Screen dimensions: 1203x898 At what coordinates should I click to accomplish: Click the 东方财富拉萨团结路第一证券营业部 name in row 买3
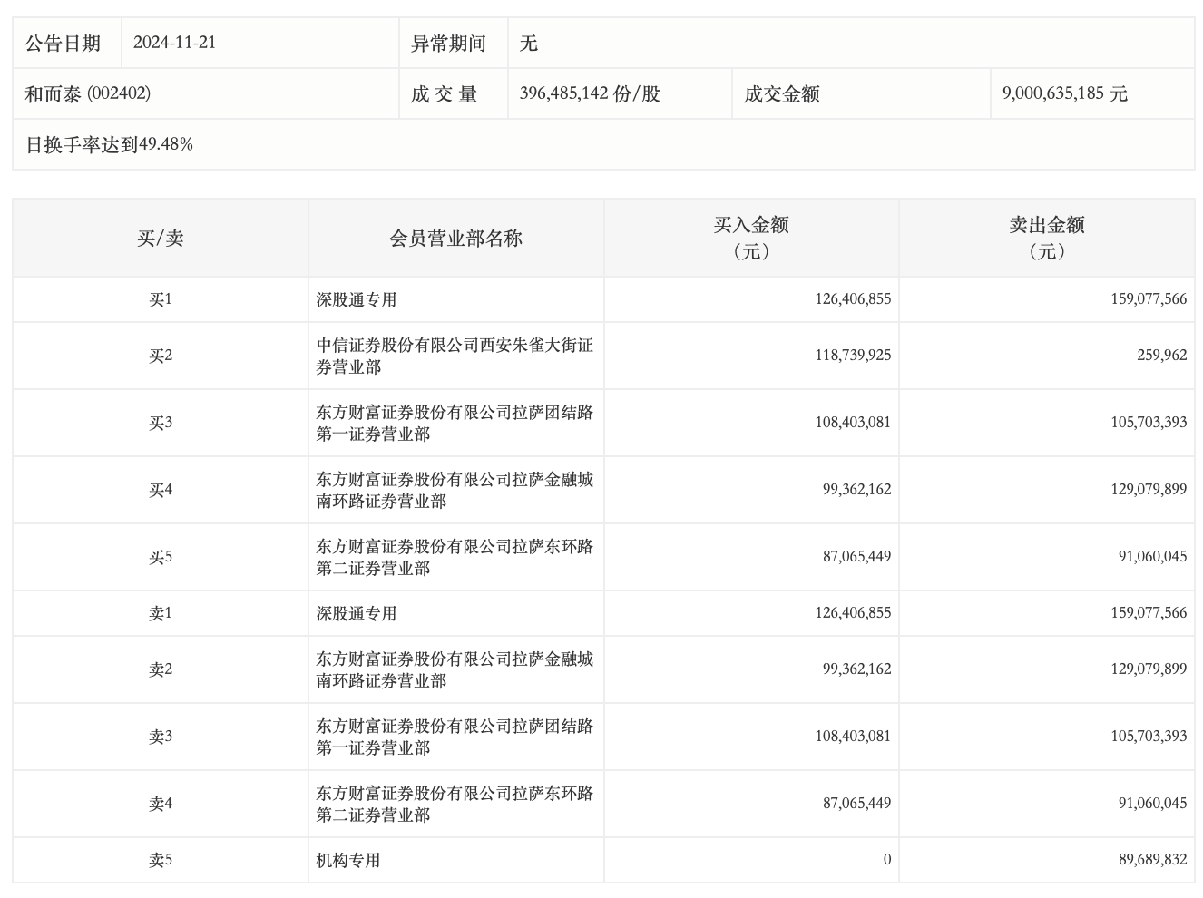[x=454, y=422]
